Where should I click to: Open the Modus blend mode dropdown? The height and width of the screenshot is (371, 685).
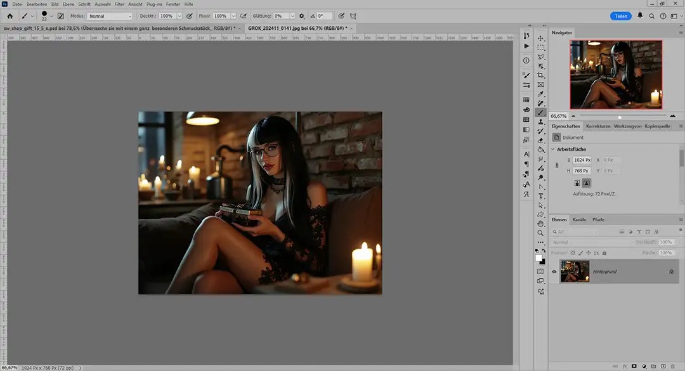(110, 16)
